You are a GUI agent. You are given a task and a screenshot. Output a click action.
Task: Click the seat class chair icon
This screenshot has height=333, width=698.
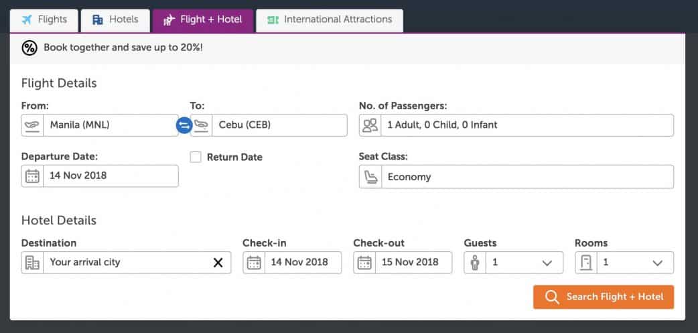(370, 177)
